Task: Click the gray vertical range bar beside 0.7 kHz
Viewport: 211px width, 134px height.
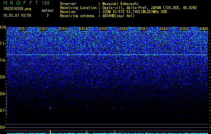Action: click(7, 103)
